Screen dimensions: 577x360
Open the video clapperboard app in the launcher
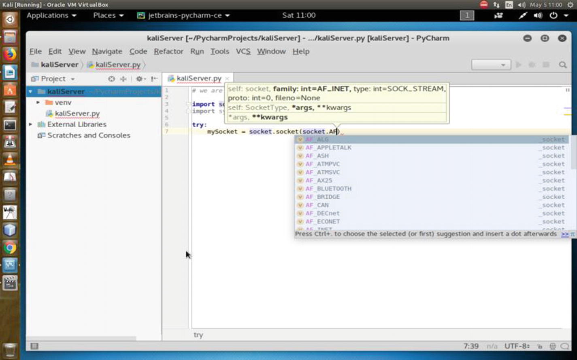(x=10, y=283)
